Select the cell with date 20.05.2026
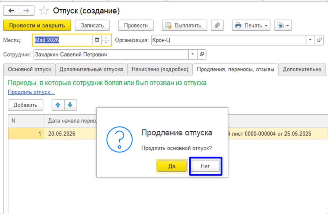The image size is (328, 214). (x=71, y=134)
